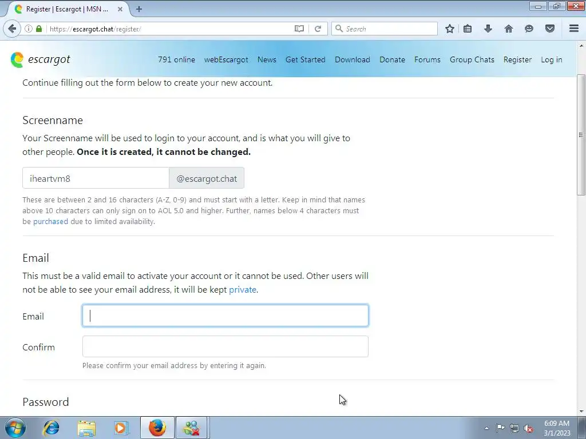Focus the Email input field
Viewport: 586px width, 439px height.
[x=225, y=316]
